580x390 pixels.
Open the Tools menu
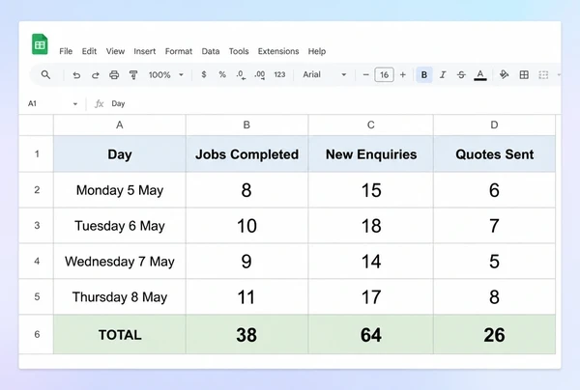(239, 51)
